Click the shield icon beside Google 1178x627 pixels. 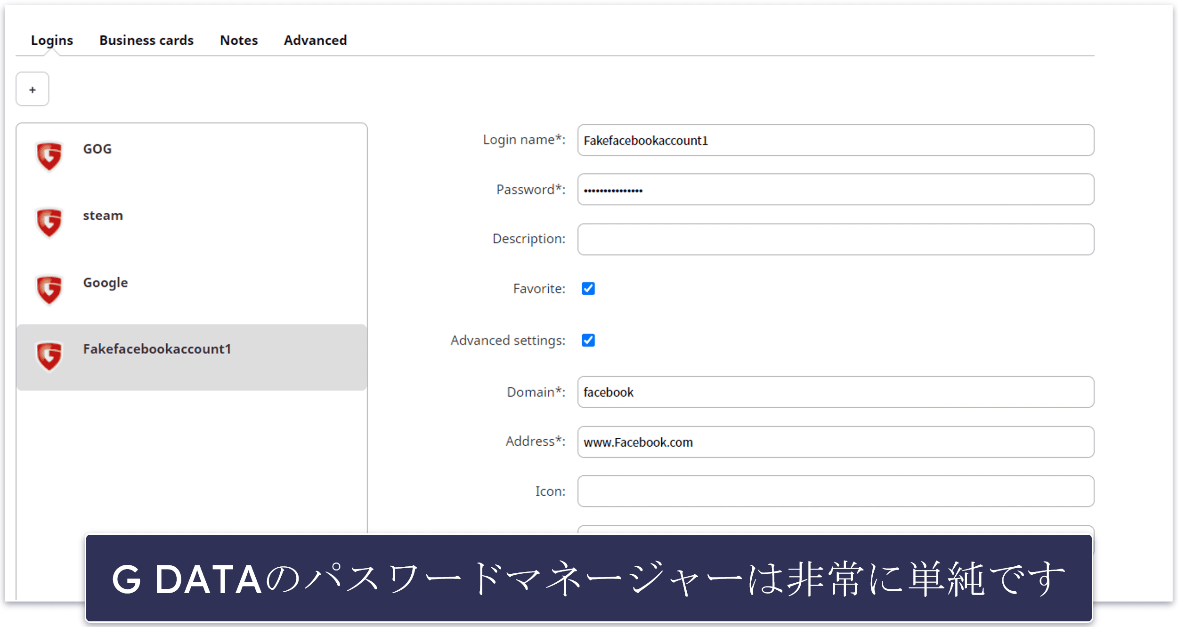(x=49, y=289)
